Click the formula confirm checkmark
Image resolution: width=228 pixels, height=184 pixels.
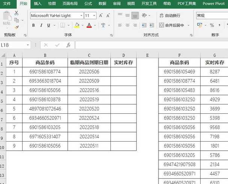click(57, 45)
